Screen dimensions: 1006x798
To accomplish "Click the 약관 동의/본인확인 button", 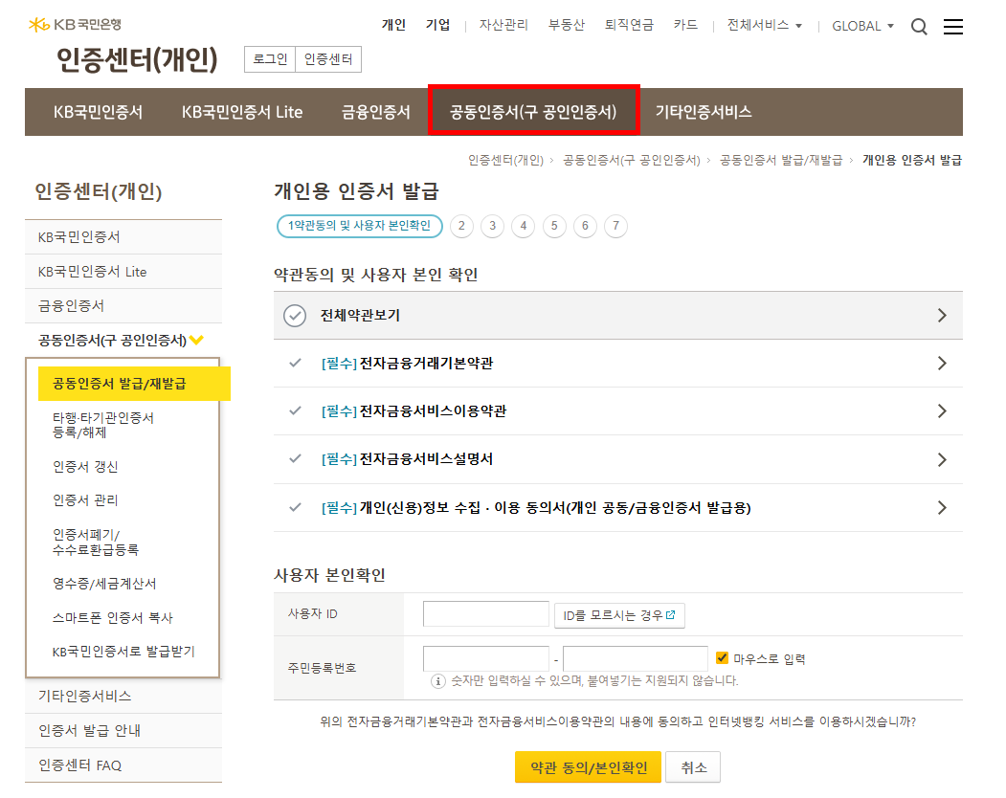I will click(x=588, y=767).
